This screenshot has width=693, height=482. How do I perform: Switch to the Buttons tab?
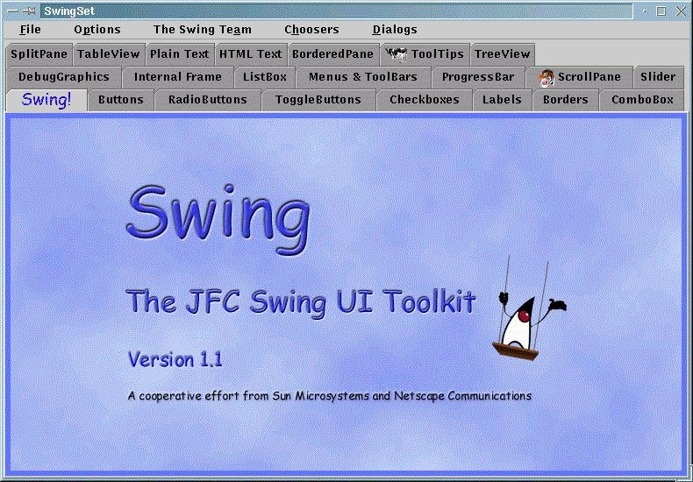(x=120, y=100)
